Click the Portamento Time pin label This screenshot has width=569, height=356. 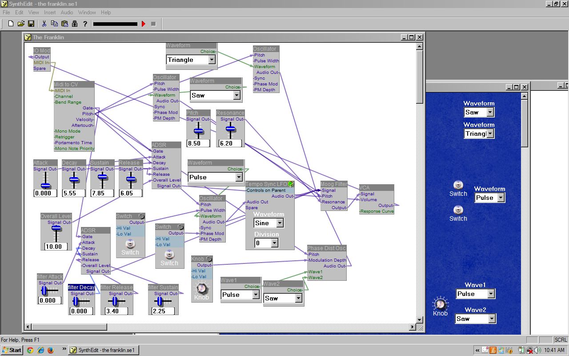(74, 143)
